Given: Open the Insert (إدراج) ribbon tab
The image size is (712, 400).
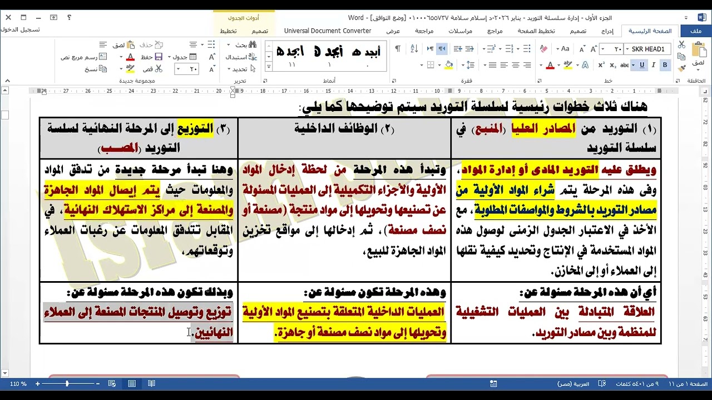Looking at the screenshot, I should 607,31.
